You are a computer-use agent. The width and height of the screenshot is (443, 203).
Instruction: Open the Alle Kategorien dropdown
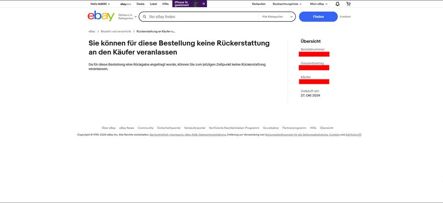click(277, 17)
